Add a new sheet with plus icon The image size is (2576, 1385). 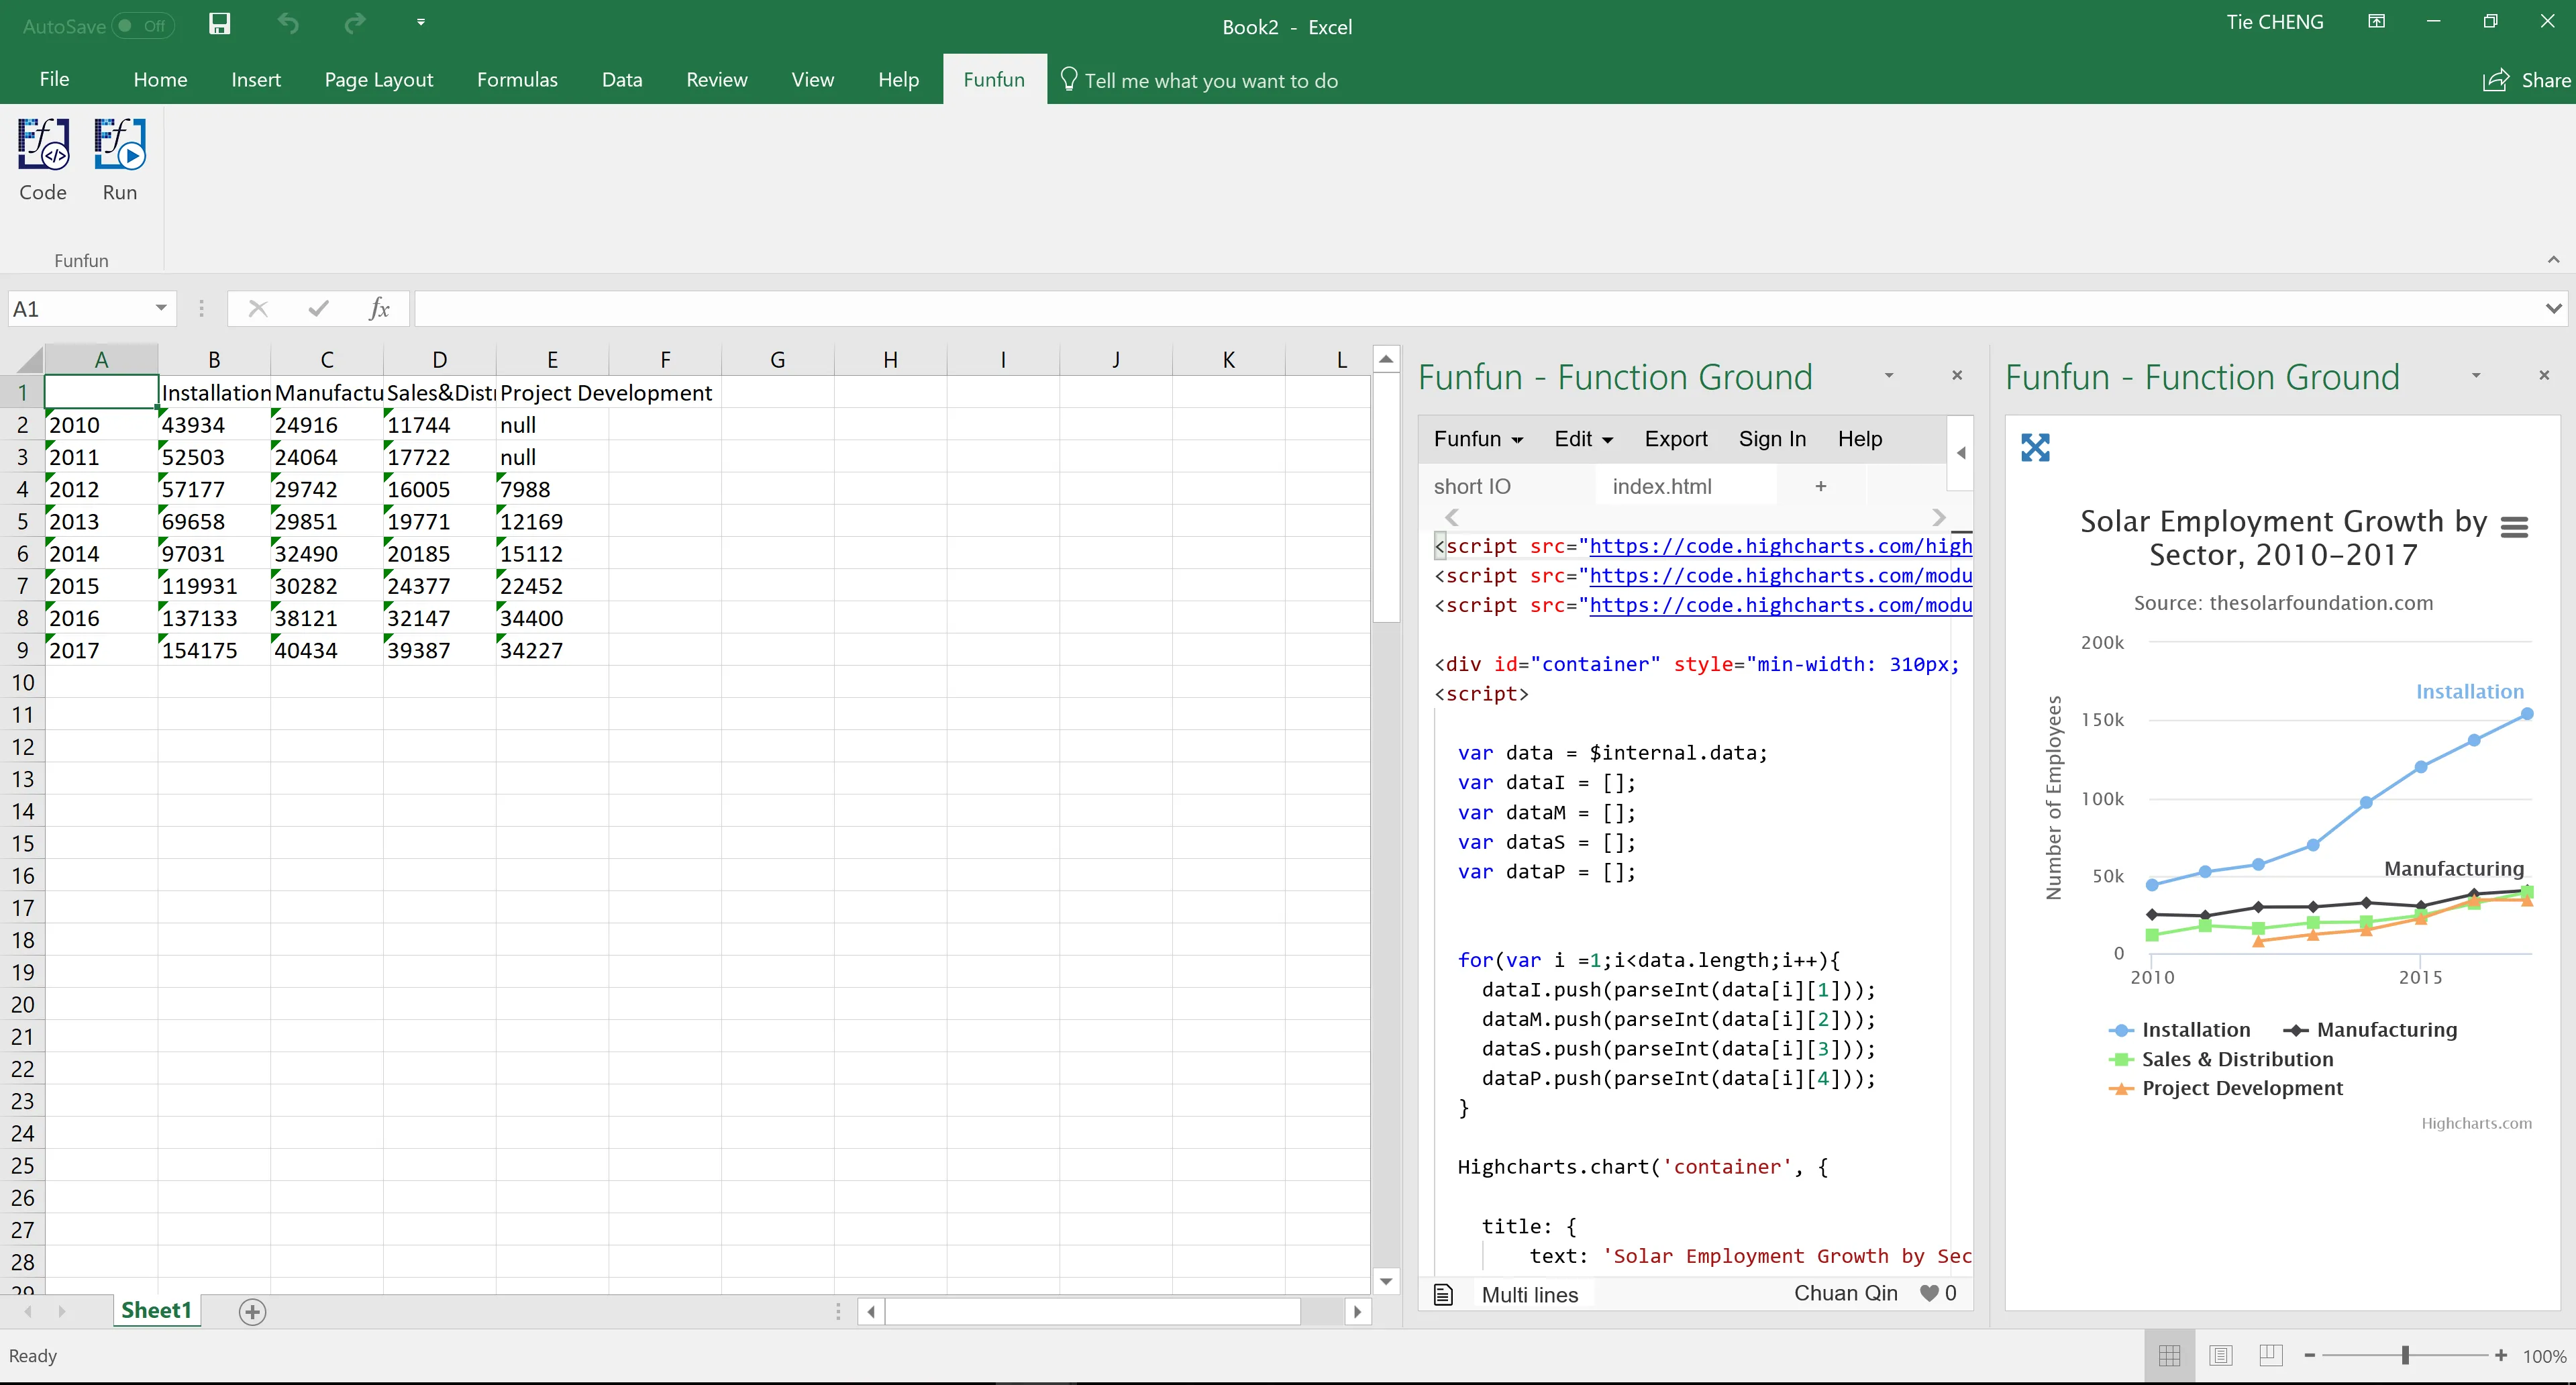[253, 1311]
